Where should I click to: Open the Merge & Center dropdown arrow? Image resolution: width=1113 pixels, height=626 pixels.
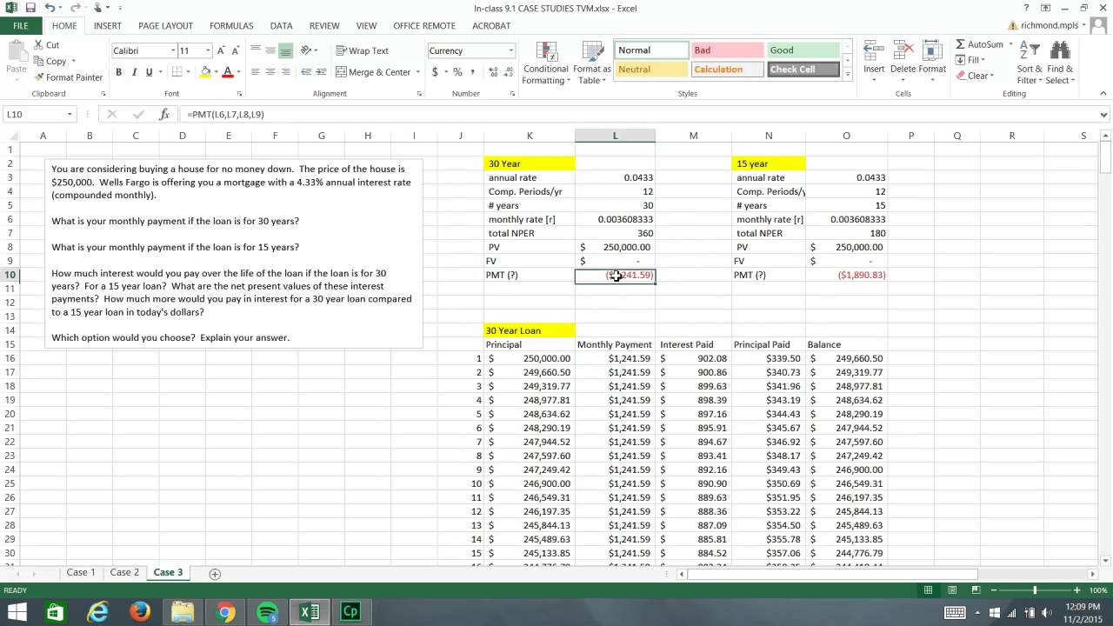418,72
